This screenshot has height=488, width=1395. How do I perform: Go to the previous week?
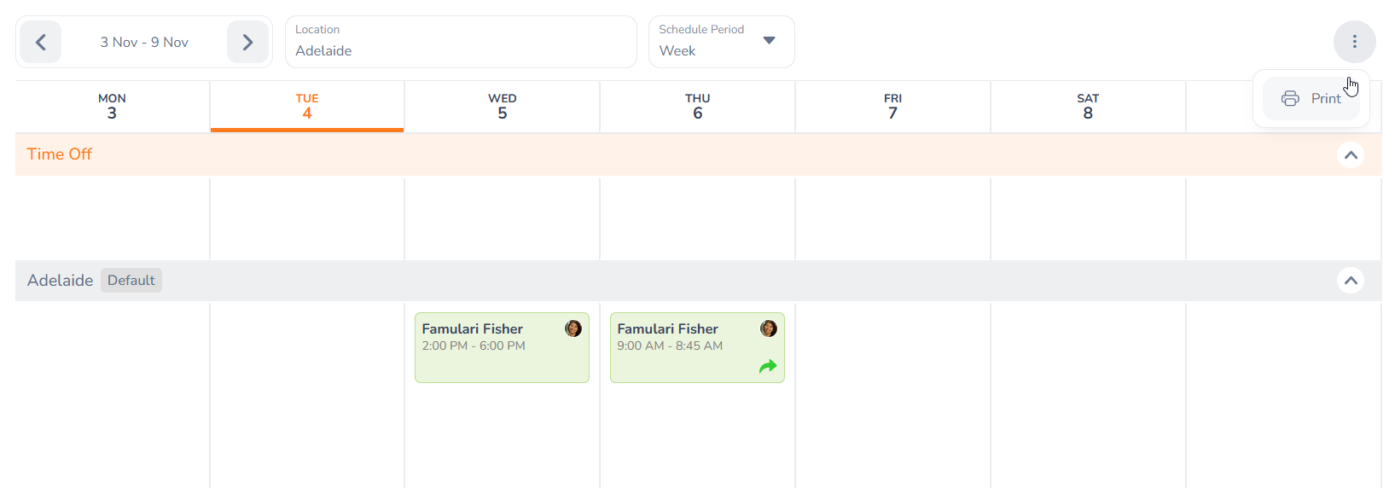click(x=40, y=42)
